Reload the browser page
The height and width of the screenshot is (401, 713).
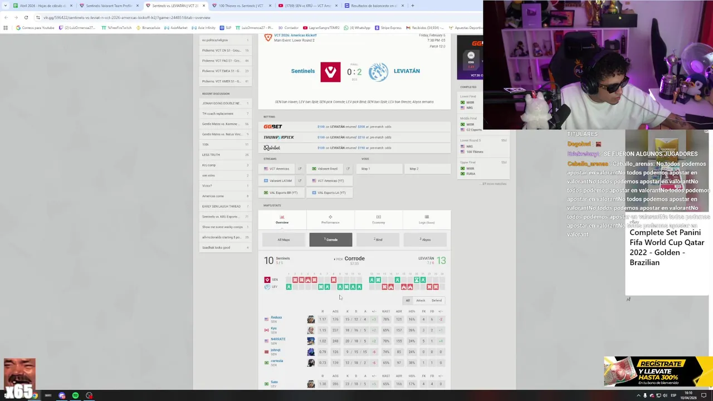coord(26,17)
